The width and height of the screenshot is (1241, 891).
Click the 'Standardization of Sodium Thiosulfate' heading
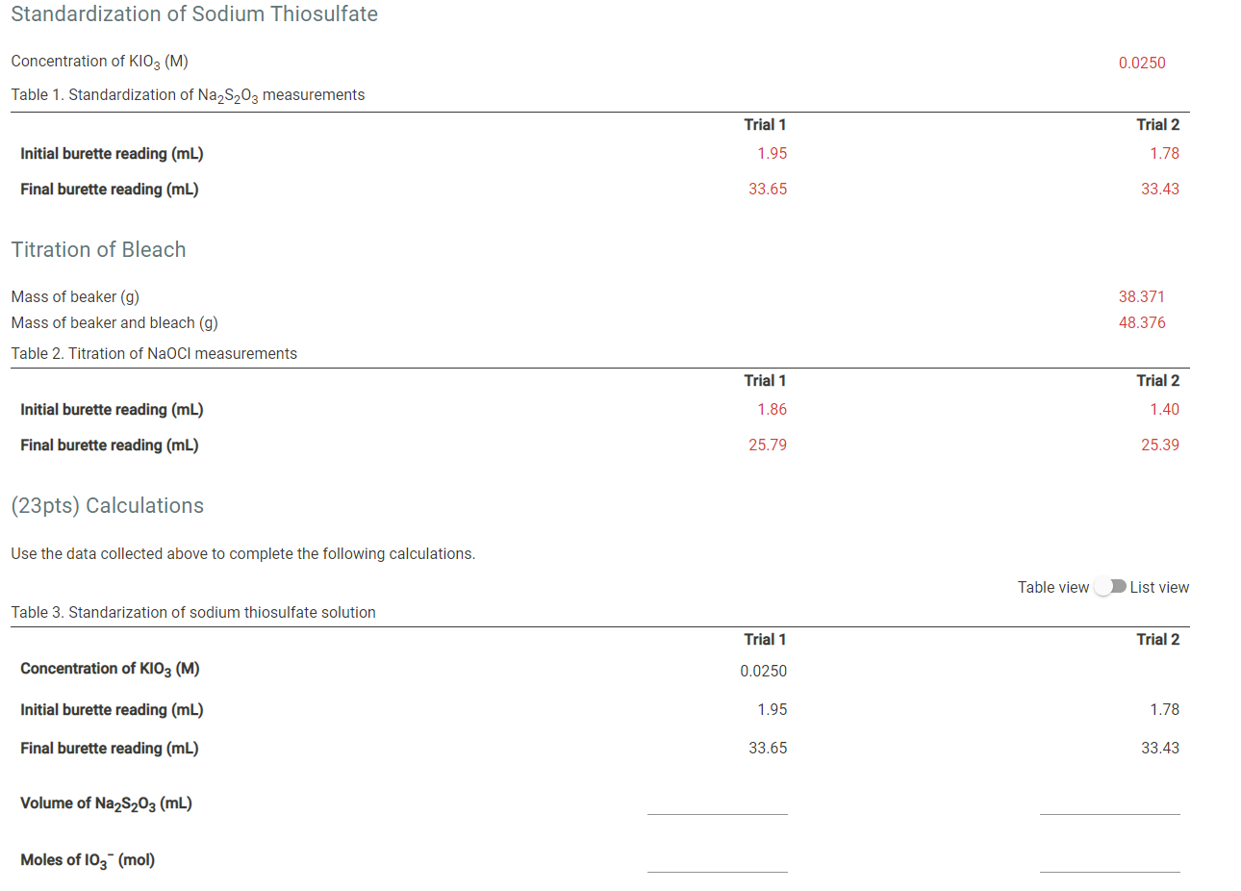[x=193, y=14]
